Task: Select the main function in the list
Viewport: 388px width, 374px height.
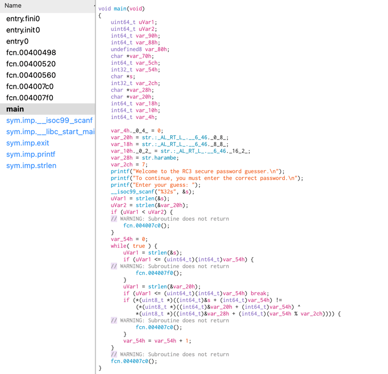Action: pos(48,109)
